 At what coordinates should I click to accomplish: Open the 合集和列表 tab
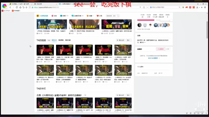77,16
